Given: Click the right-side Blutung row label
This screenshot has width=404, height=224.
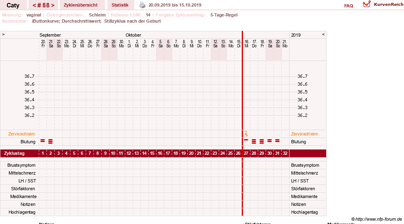Looking at the screenshot, I should click(x=298, y=142).
